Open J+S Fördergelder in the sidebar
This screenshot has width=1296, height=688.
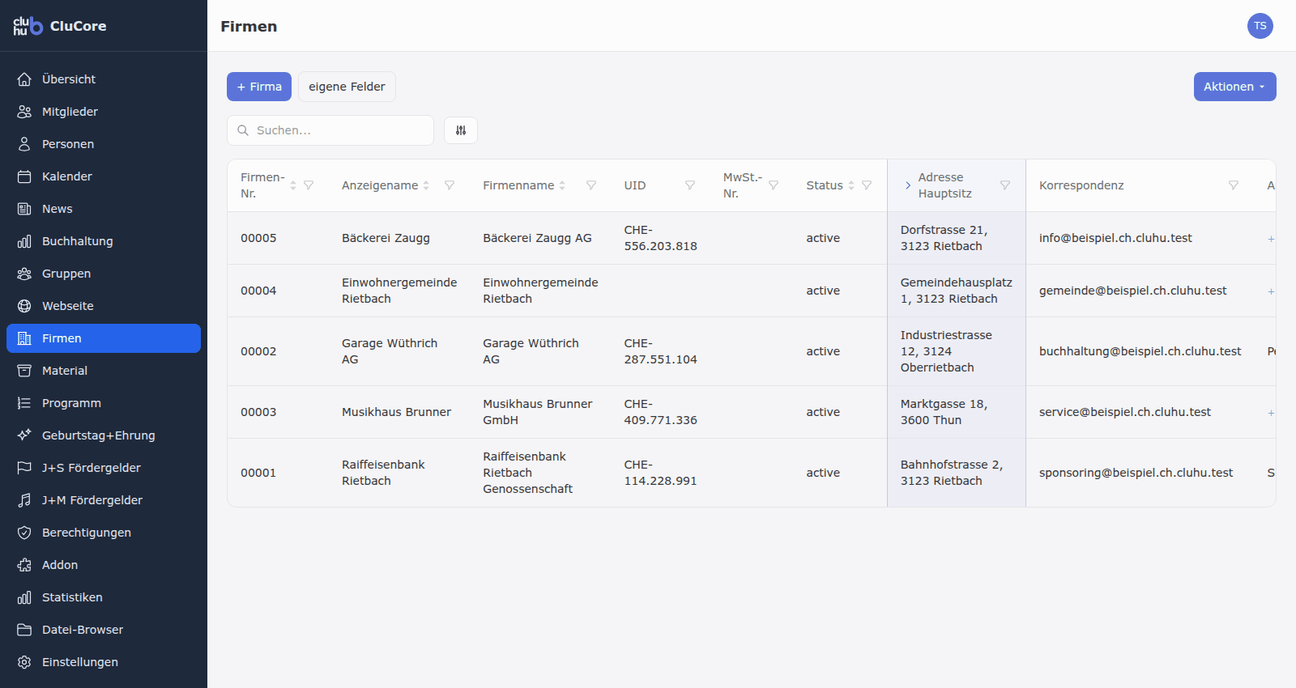pyautogui.click(x=104, y=468)
